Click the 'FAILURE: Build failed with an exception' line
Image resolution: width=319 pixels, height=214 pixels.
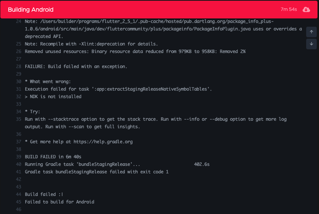(76, 67)
